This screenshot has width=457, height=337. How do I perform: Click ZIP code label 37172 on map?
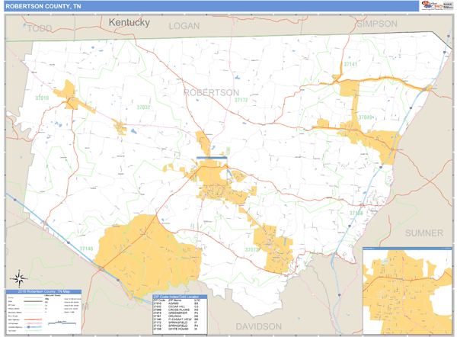pos(241,100)
